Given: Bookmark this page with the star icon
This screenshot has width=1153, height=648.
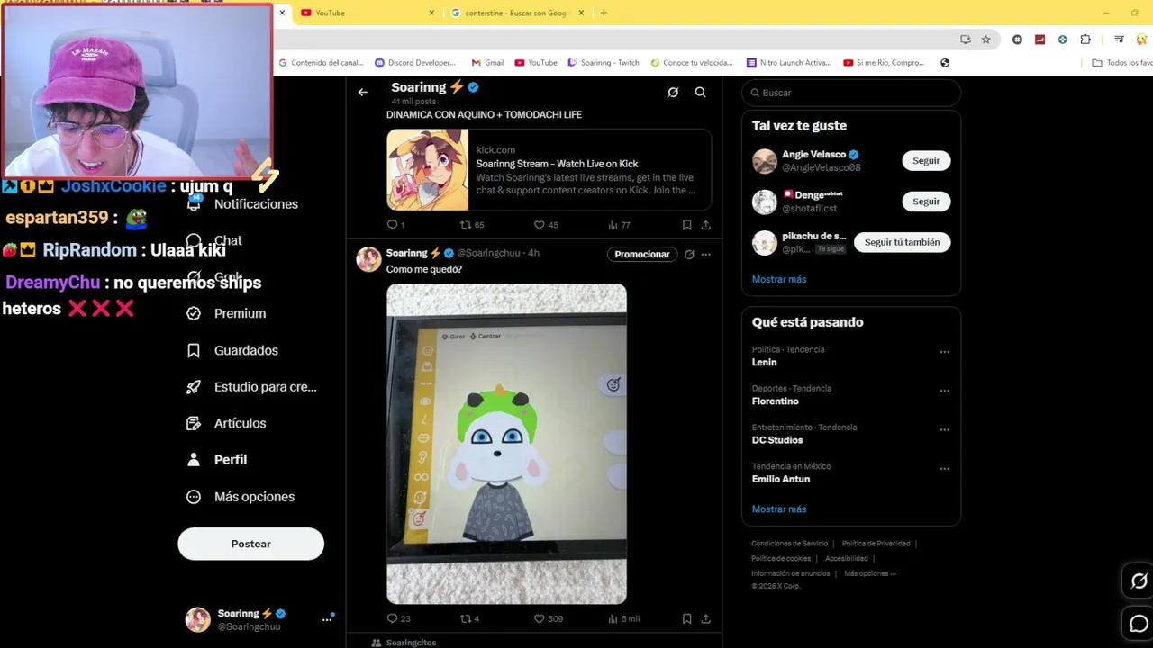Looking at the screenshot, I should [x=985, y=40].
